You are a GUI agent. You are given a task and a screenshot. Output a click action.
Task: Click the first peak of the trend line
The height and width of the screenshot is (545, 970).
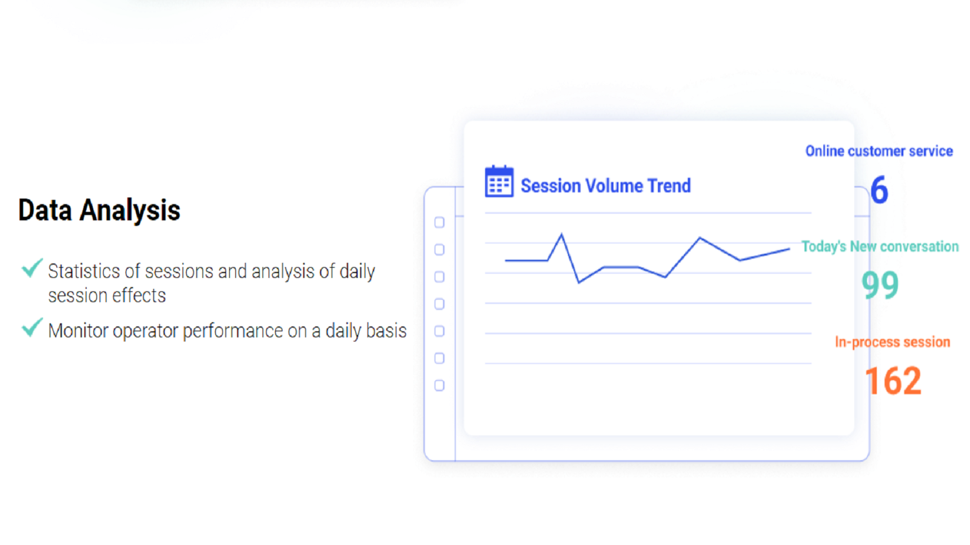coord(561,235)
